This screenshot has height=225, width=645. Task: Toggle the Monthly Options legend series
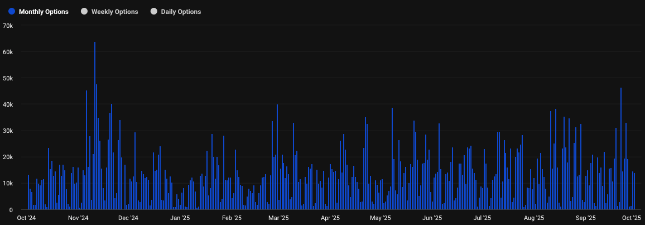[x=38, y=12]
